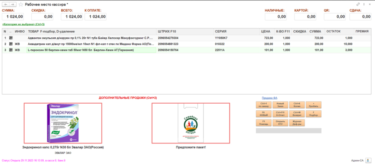Viewport: 375px width, 165px height.
Task: Click the «+ Пробить» button
Action: [x=313, y=105]
